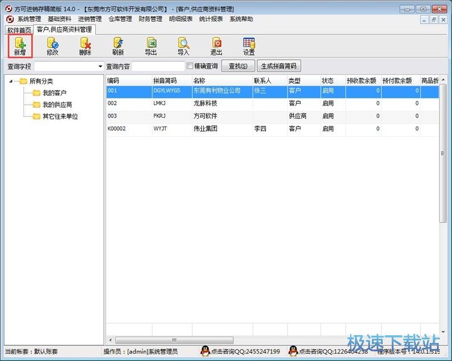Open the 明细报表 menu
Viewport: 452px width, 361px height.
[x=181, y=19]
